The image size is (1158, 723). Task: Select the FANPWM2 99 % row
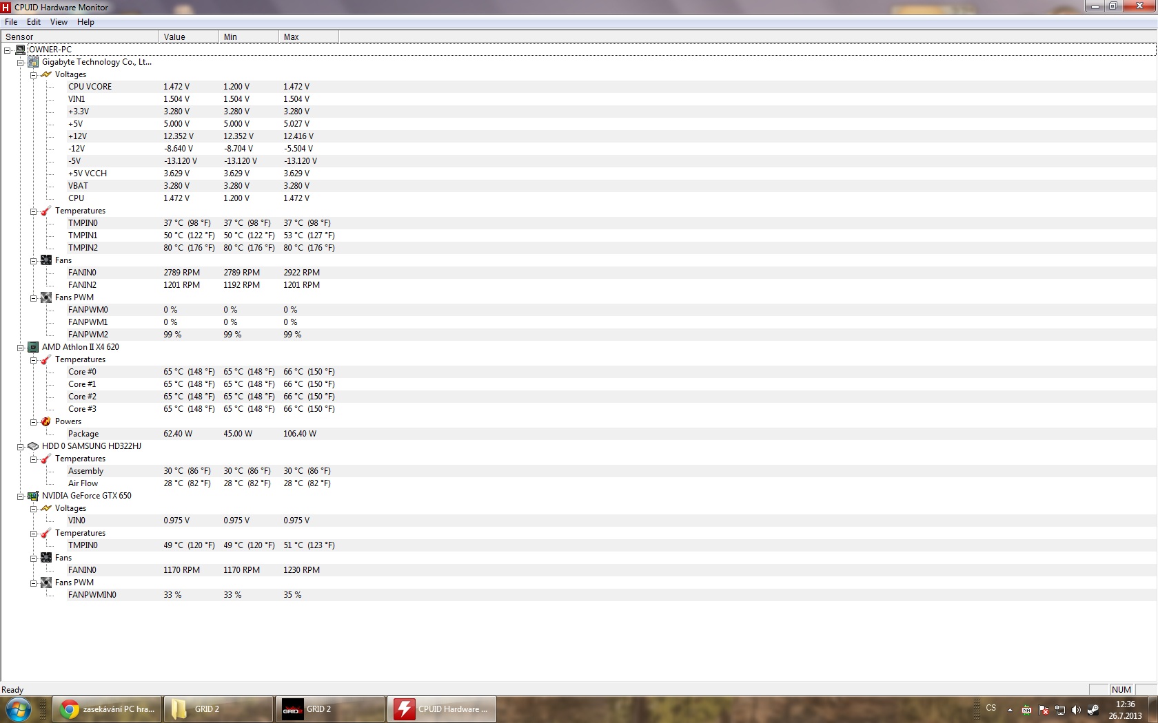click(x=611, y=335)
